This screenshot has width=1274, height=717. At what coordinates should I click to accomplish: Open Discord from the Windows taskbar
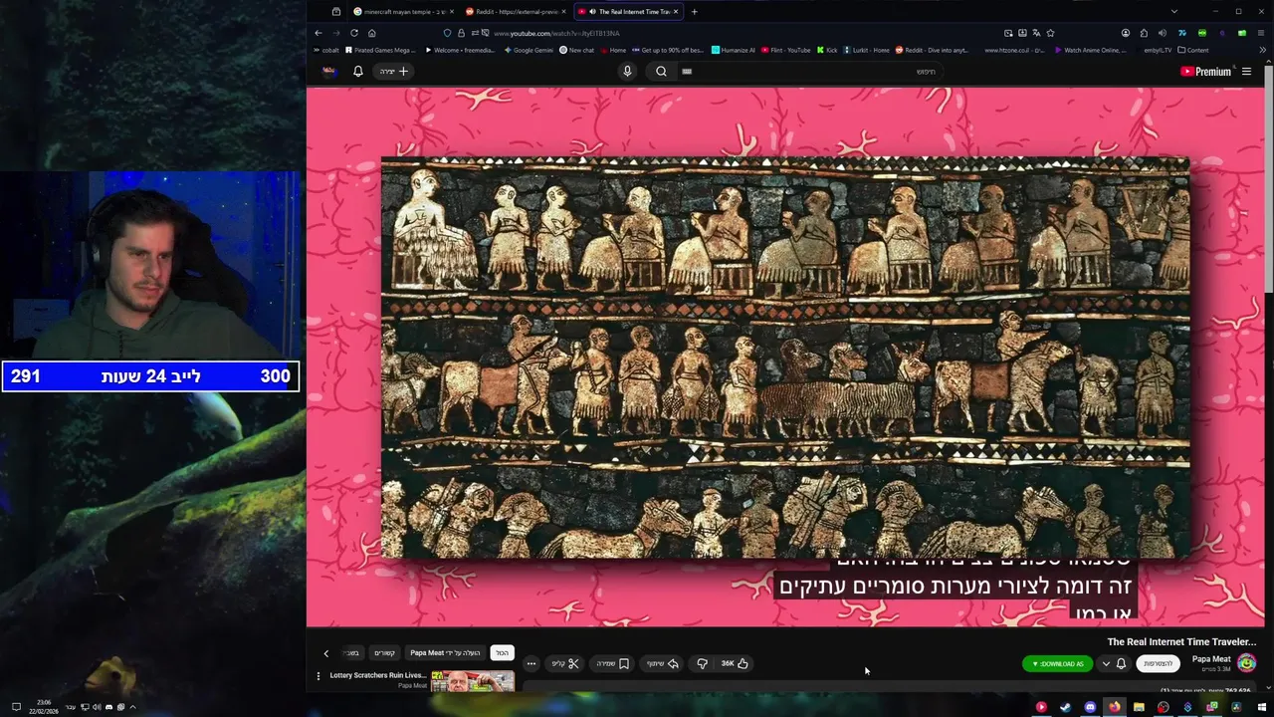pyautogui.click(x=1090, y=707)
